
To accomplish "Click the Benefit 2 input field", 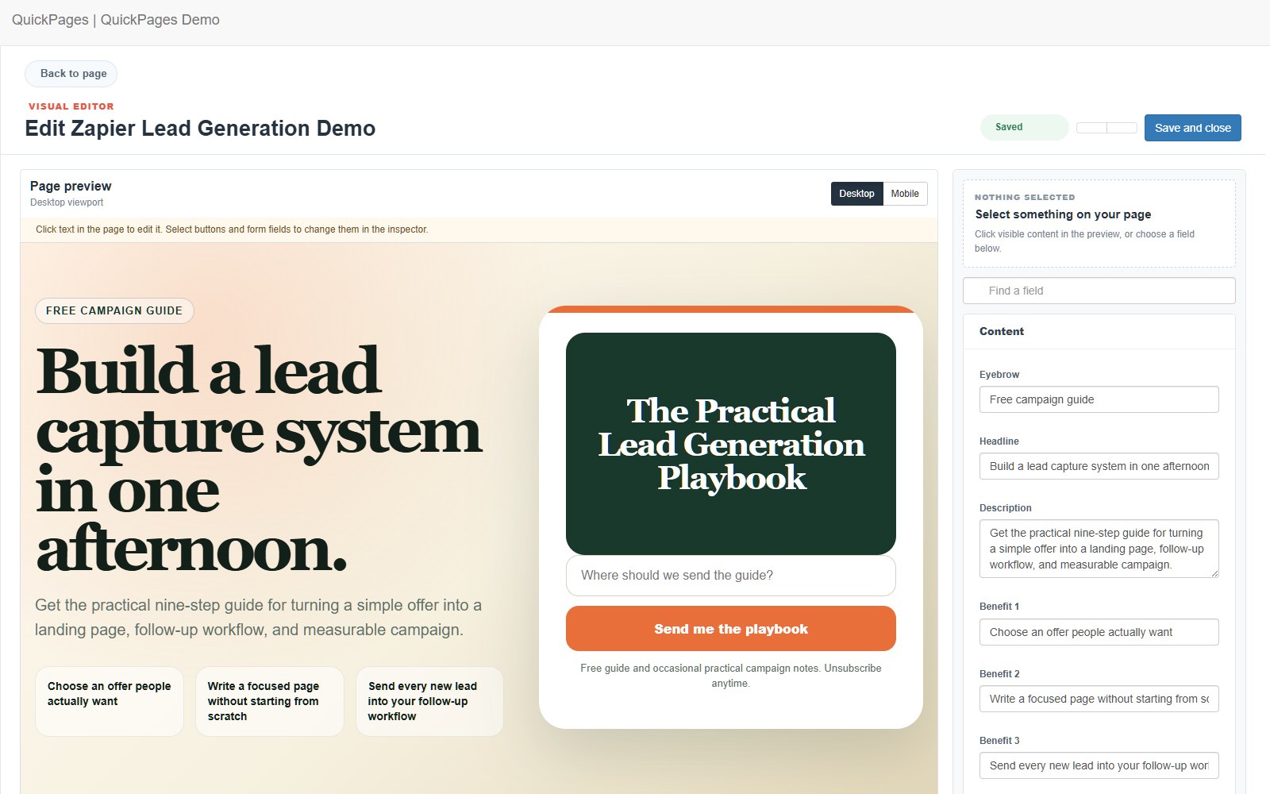I will (x=1099, y=699).
